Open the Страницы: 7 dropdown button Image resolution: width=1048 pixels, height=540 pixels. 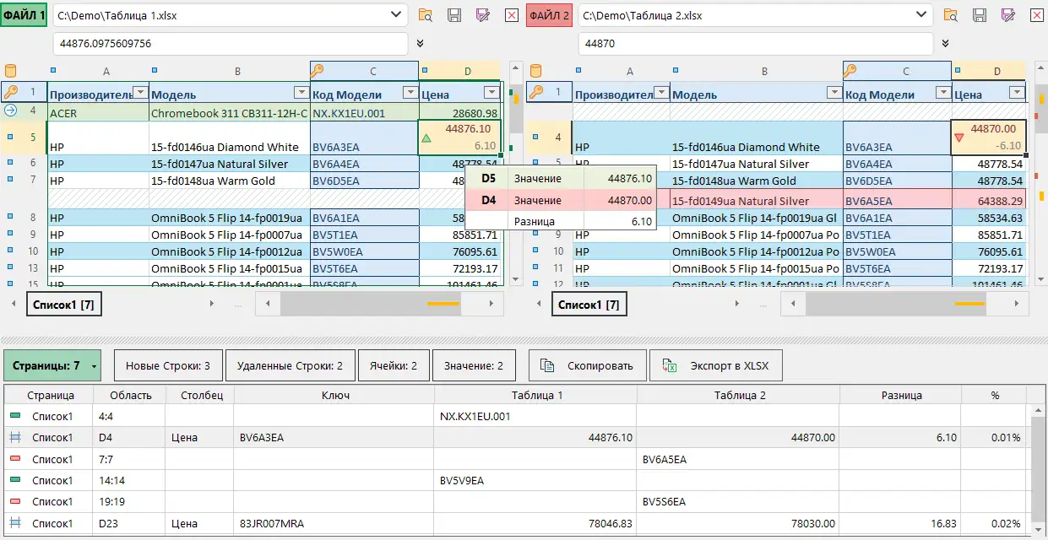(x=52, y=365)
